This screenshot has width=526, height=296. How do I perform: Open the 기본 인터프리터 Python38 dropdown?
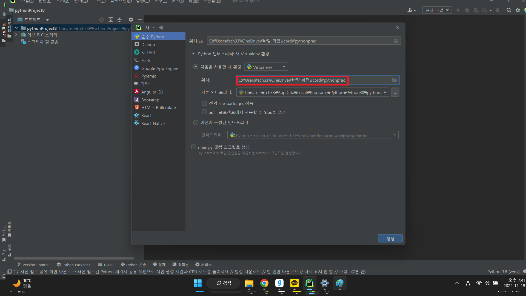pos(313,92)
